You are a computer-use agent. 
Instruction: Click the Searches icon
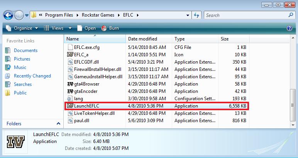point(8,84)
